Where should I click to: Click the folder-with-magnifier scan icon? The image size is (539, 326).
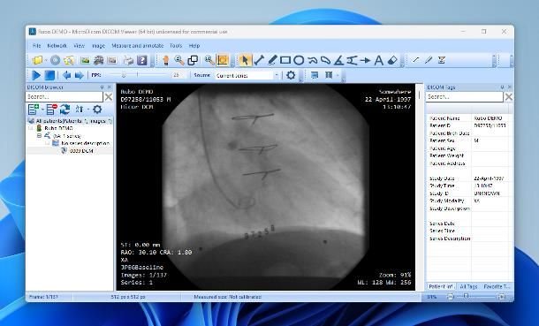(x=69, y=60)
